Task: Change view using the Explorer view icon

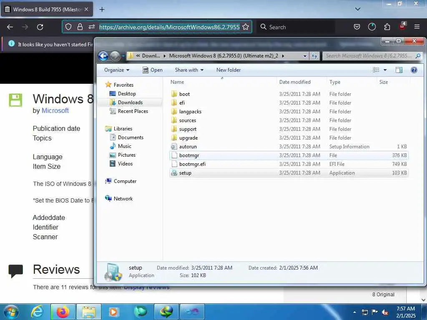Action: [x=376, y=70]
